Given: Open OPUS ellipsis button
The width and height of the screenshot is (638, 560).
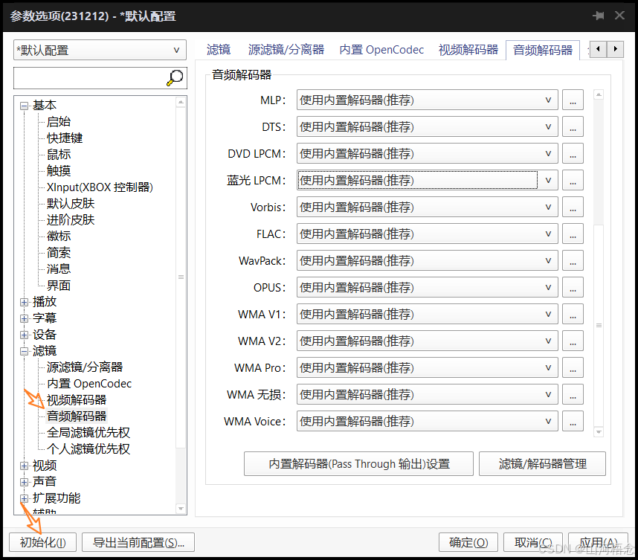Looking at the screenshot, I should (573, 287).
